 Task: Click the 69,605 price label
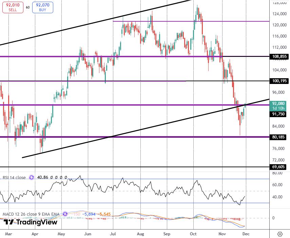pos(278,167)
